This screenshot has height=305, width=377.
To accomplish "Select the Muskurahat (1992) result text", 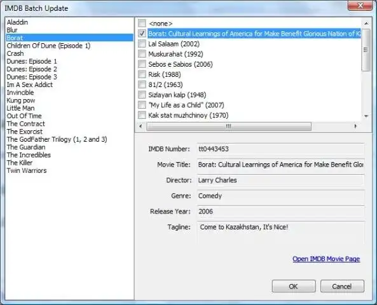I will point(175,54).
